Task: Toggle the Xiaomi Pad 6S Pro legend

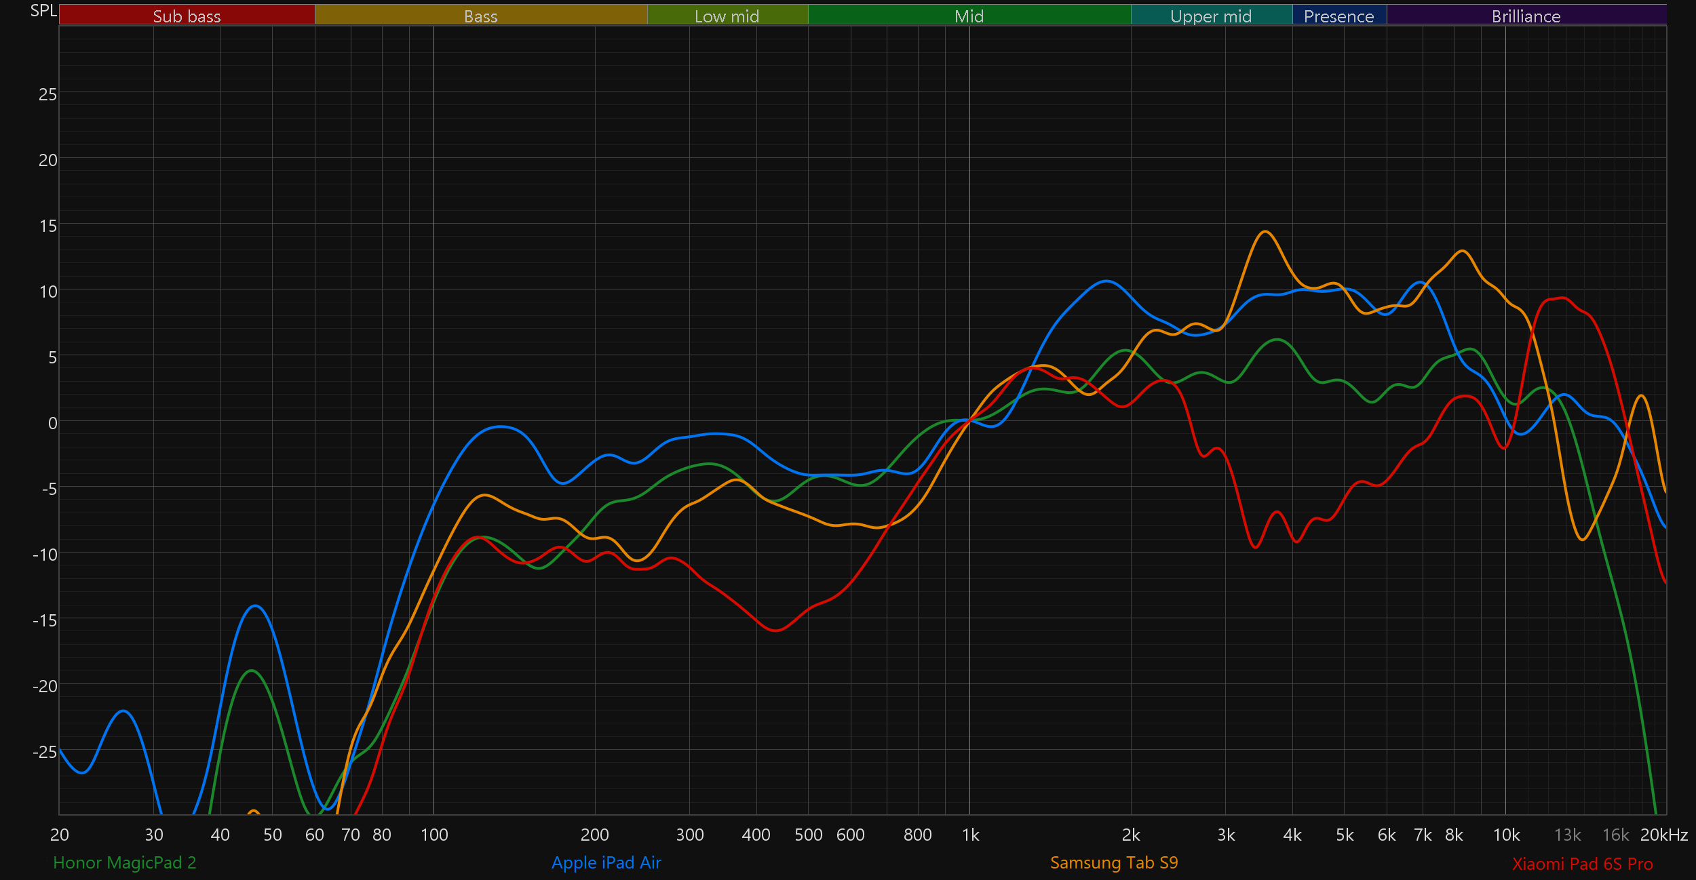Action: (1582, 864)
